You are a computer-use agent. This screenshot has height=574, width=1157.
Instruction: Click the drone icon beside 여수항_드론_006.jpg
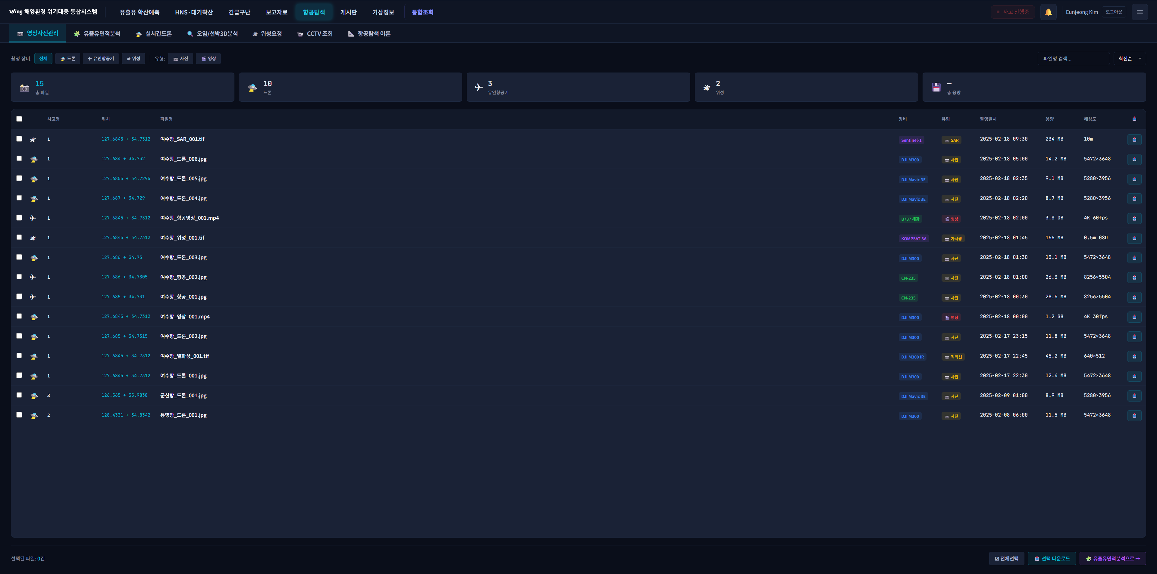click(34, 159)
